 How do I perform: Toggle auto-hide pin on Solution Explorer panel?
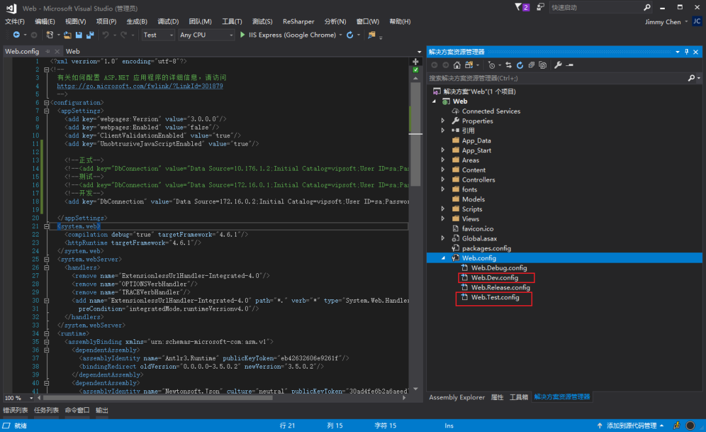[686, 52]
